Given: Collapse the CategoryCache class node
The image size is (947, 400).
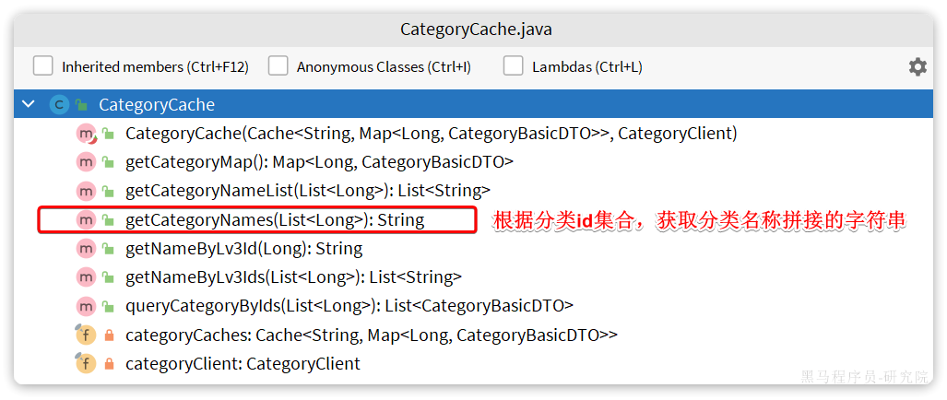Looking at the screenshot, I should pos(29,104).
